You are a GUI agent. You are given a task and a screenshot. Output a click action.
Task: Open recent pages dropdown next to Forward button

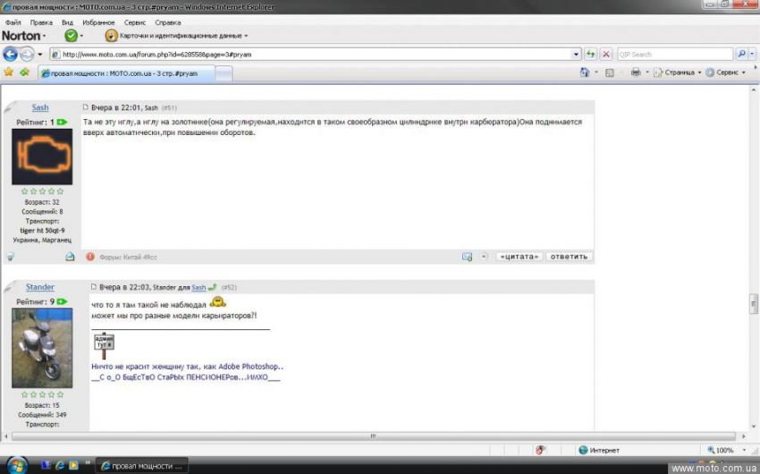(40, 55)
